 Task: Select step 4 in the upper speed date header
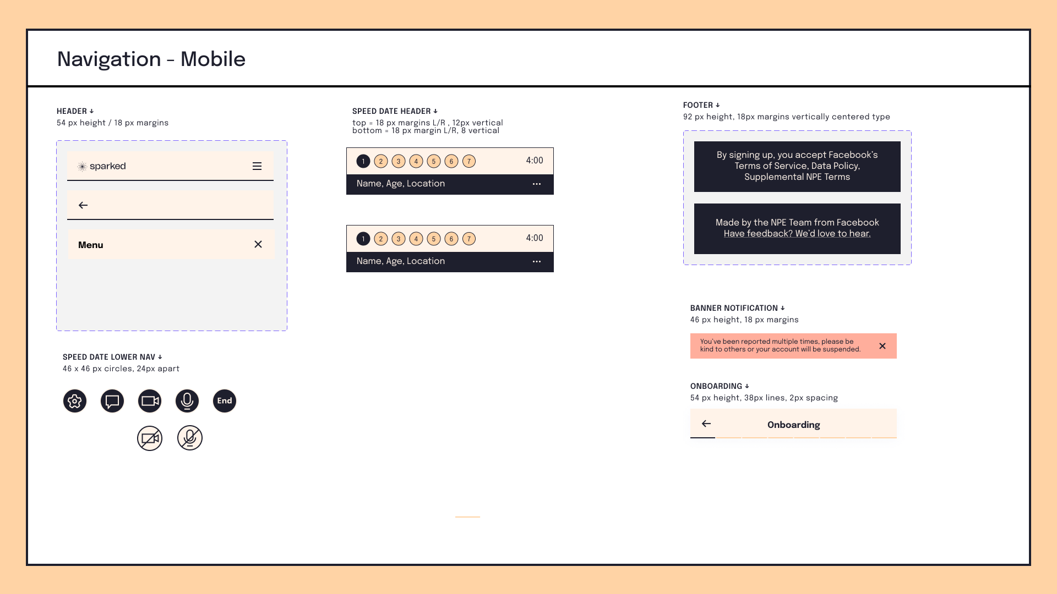(x=416, y=161)
